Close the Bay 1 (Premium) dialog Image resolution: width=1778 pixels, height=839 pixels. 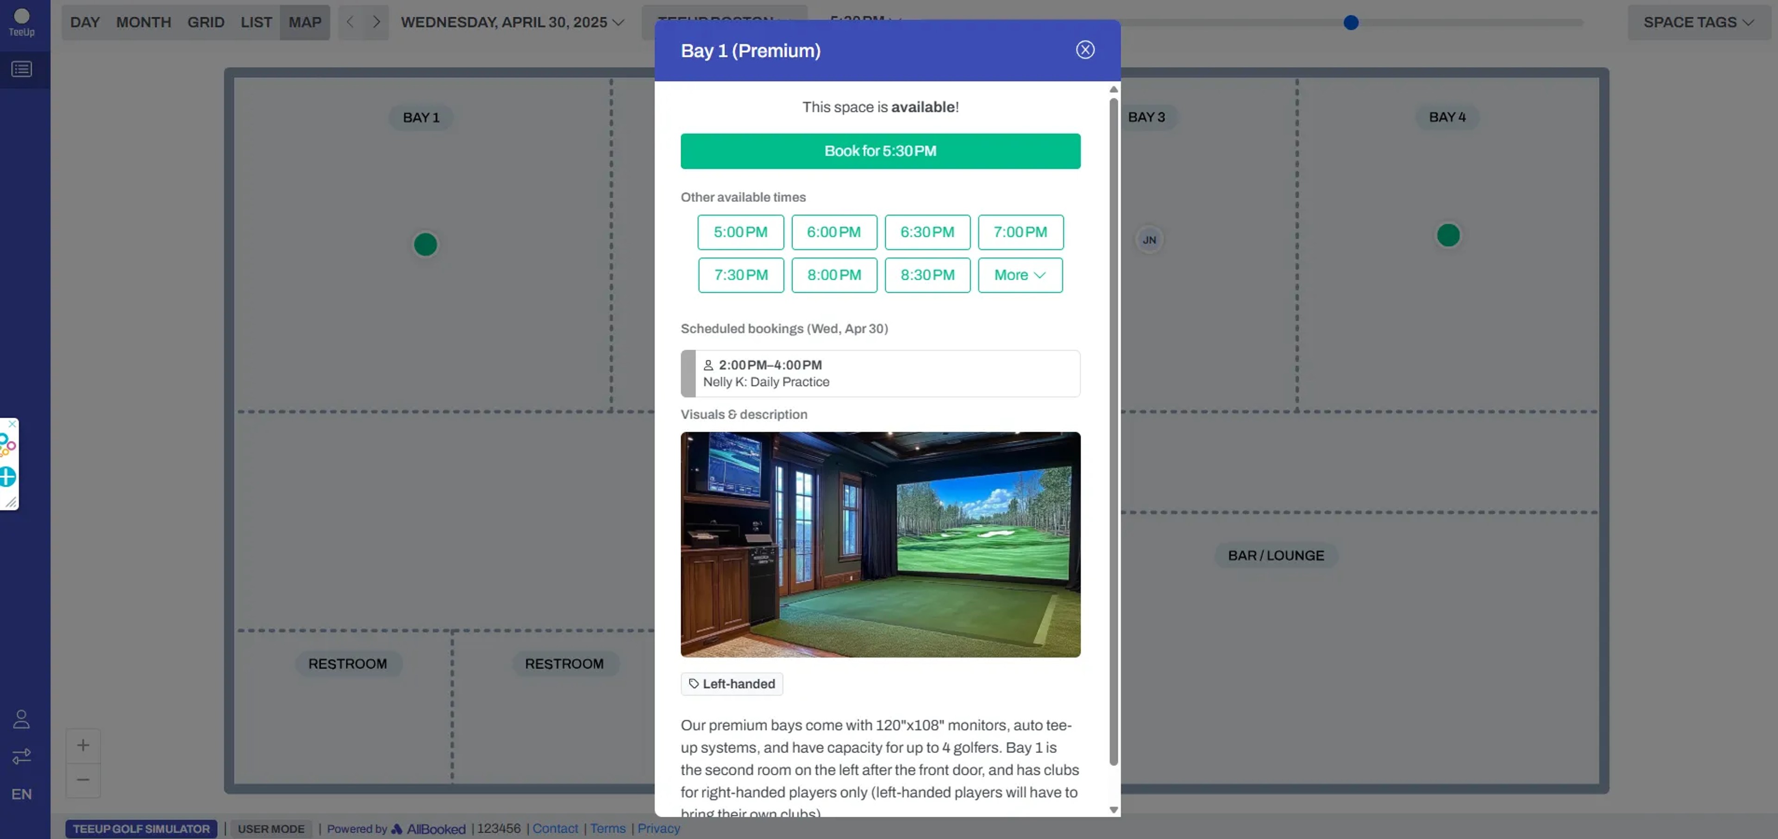(x=1085, y=50)
